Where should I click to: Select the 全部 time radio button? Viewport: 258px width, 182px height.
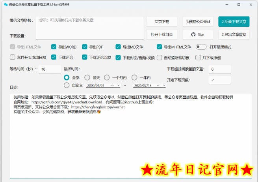coord(67,77)
